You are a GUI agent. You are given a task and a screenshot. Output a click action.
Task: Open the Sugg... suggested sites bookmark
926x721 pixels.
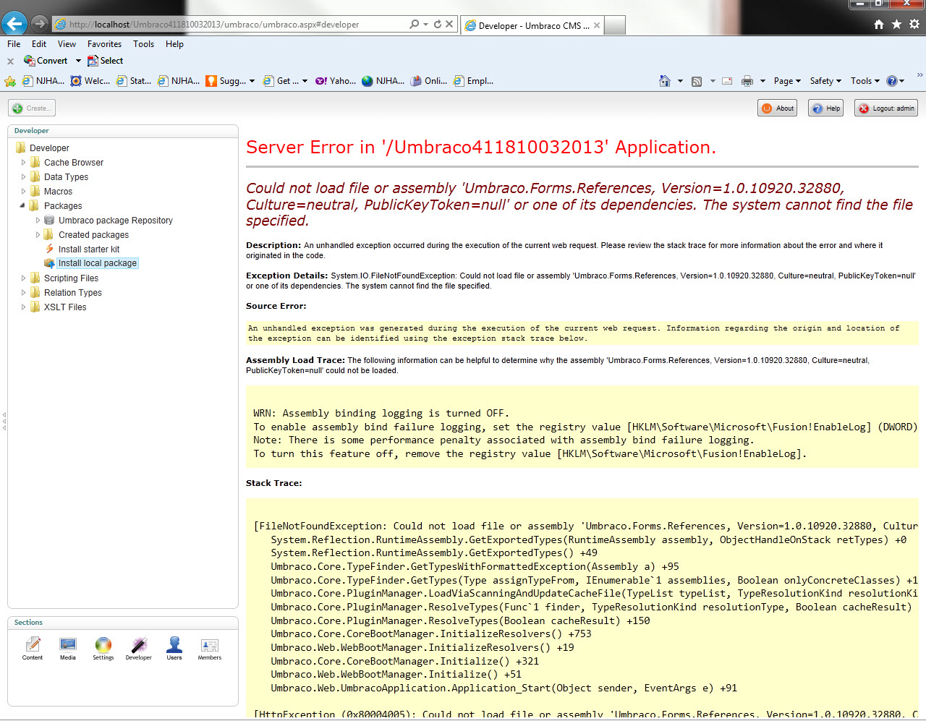coord(226,81)
